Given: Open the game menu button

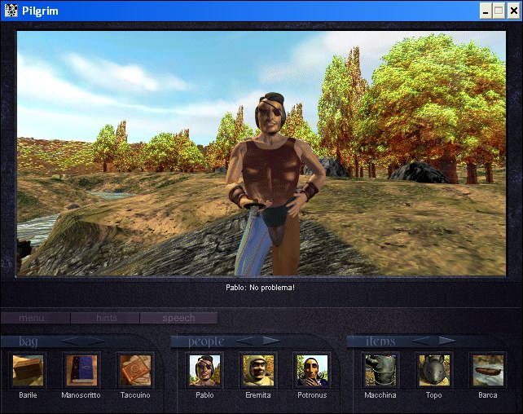Looking at the screenshot, I should [35, 318].
